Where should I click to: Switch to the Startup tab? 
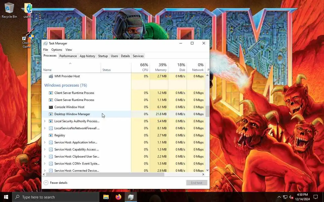point(103,56)
